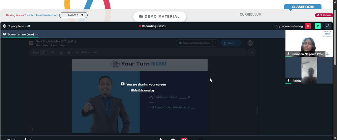Image resolution: width=337 pixels, height=140 pixels.
Task: Stop screen sharing with red X
Action: point(308,26)
